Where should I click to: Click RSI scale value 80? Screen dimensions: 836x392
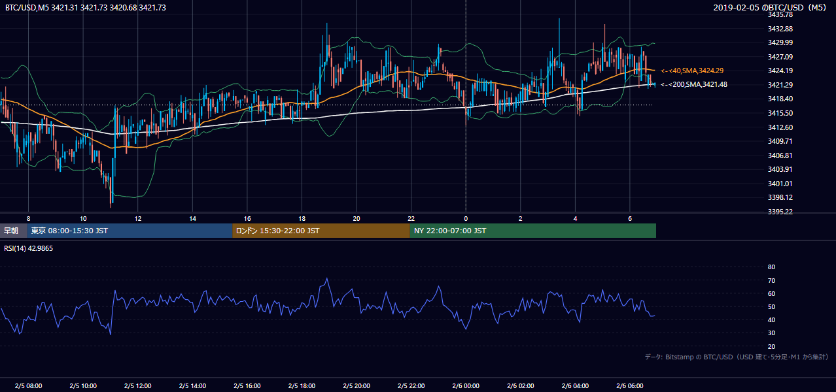click(x=771, y=267)
